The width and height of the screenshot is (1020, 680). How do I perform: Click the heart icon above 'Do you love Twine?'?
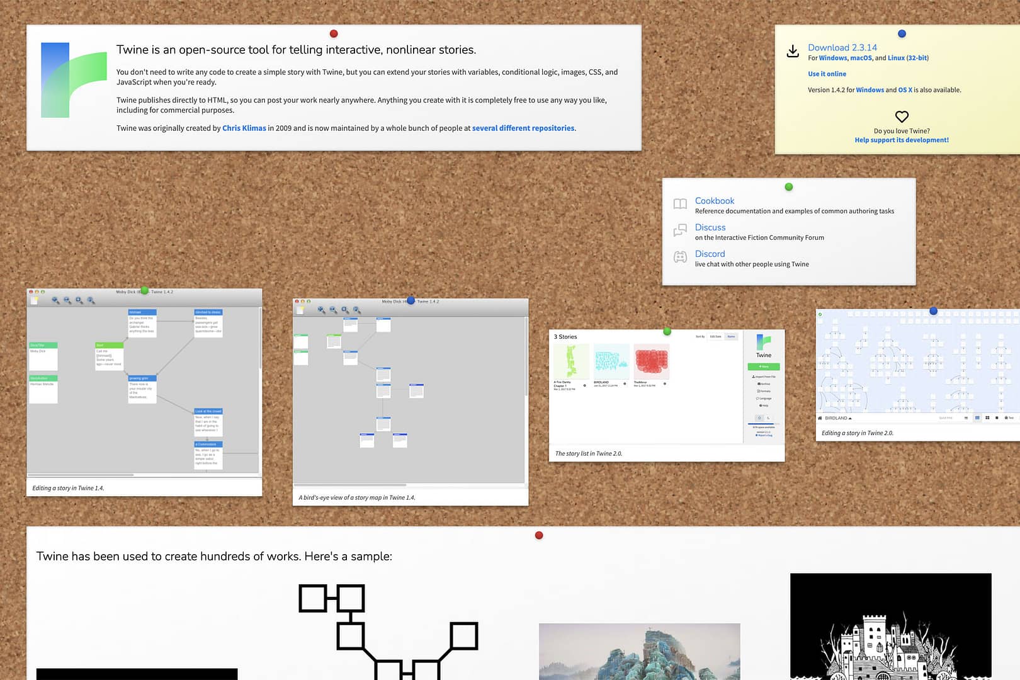pos(902,116)
